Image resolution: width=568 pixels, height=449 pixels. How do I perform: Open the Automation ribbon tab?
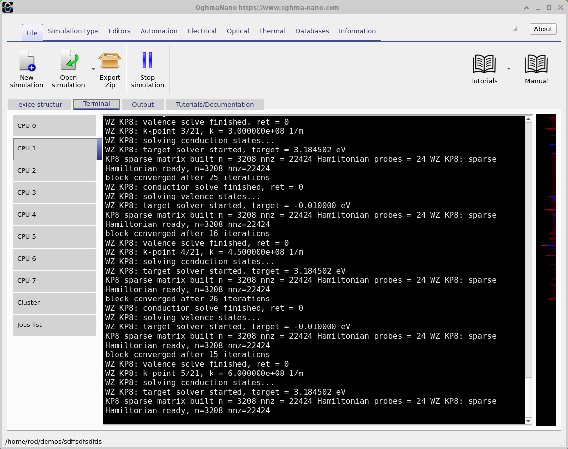coord(159,31)
